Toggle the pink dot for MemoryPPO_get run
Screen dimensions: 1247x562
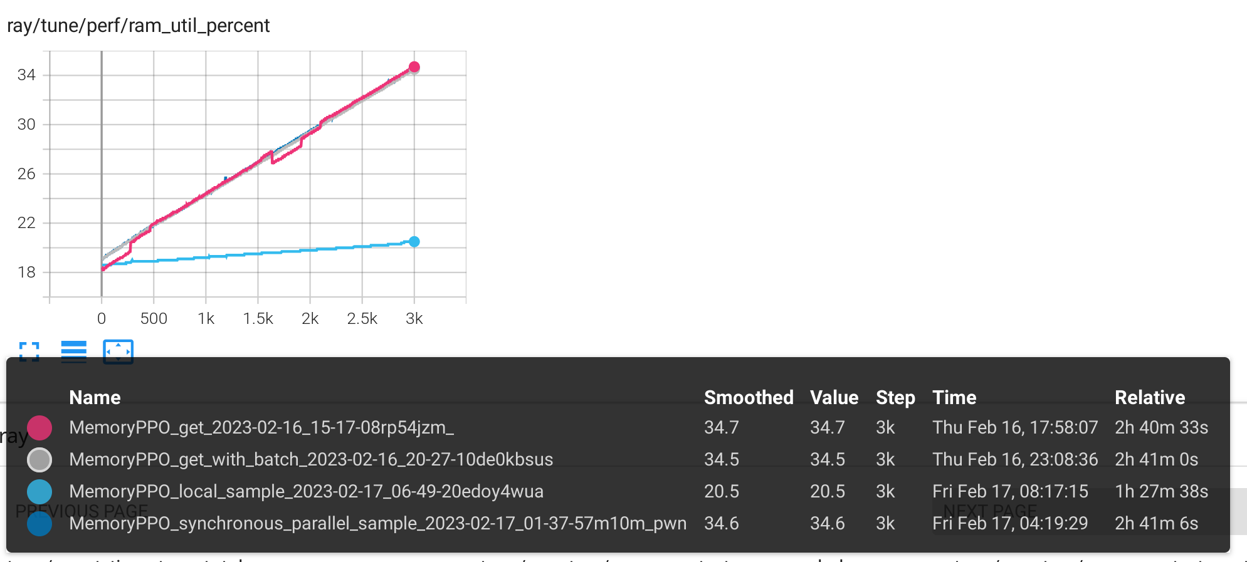39,427
